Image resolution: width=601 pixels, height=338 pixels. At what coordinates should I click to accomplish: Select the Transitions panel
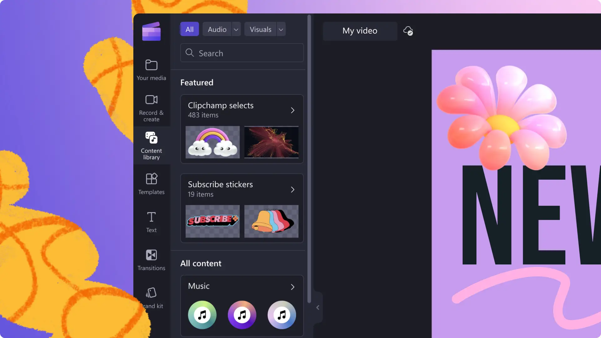pyautogui.click(x=151, y=259)
